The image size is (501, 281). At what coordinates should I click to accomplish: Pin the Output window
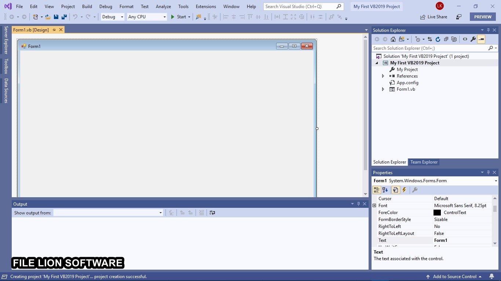(358, 204)
